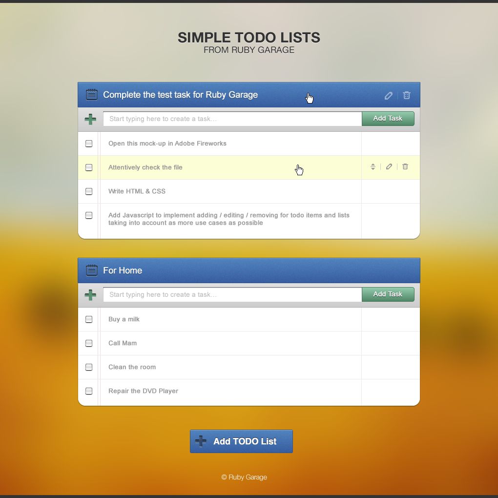This screenshot has width=498, height=498.
Task: Click the 'Call Mam' task text
Action: tap(123, 343)
